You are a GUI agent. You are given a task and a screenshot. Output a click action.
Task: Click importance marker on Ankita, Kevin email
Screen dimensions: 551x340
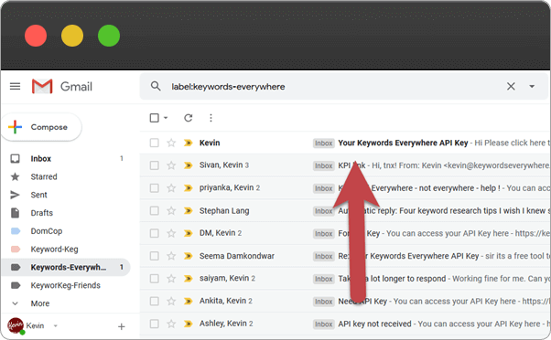click(x=188, y=301)
